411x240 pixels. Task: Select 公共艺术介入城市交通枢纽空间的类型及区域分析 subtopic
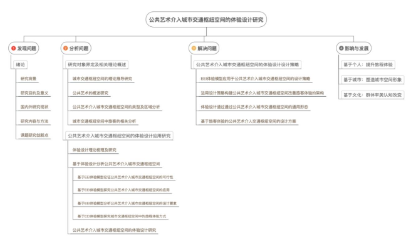(116, 107)
